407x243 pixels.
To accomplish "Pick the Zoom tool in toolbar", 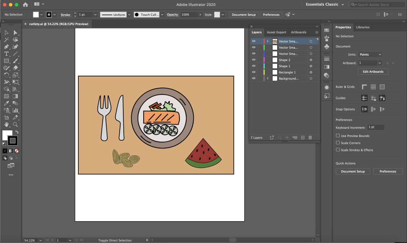I will tap(16, 124).
